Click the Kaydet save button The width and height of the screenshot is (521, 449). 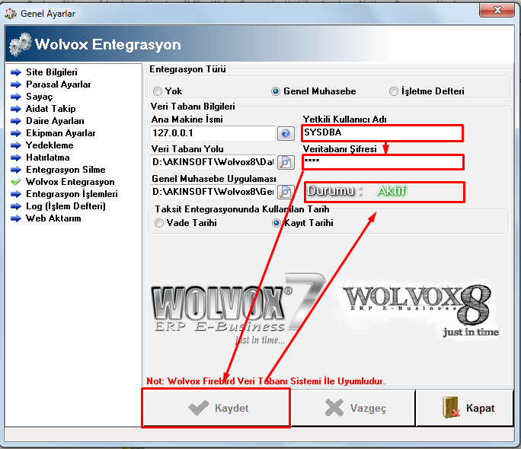pyautogui.click(x=216, y=408)
